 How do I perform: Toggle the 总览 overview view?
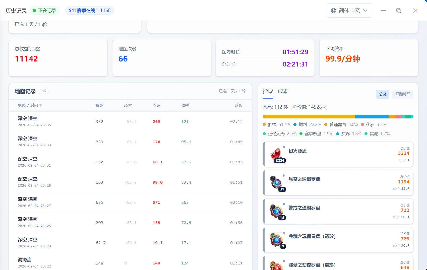pos(382,94)
